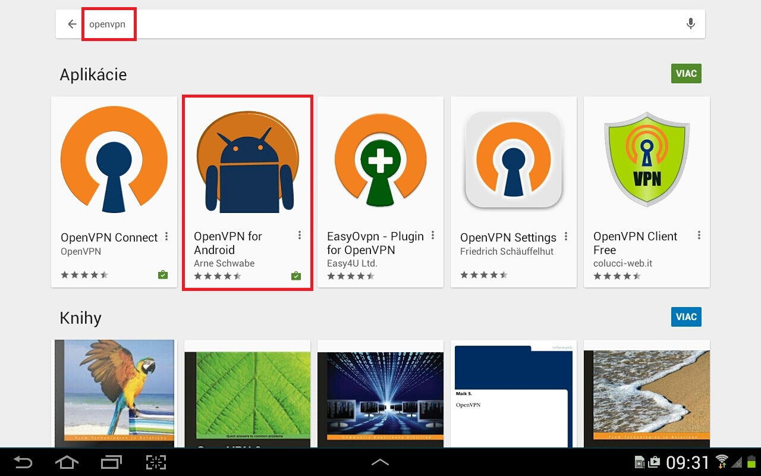Tap the Aplikácie section header
This screenshot has width=761, height=476.
coord(93,75)
